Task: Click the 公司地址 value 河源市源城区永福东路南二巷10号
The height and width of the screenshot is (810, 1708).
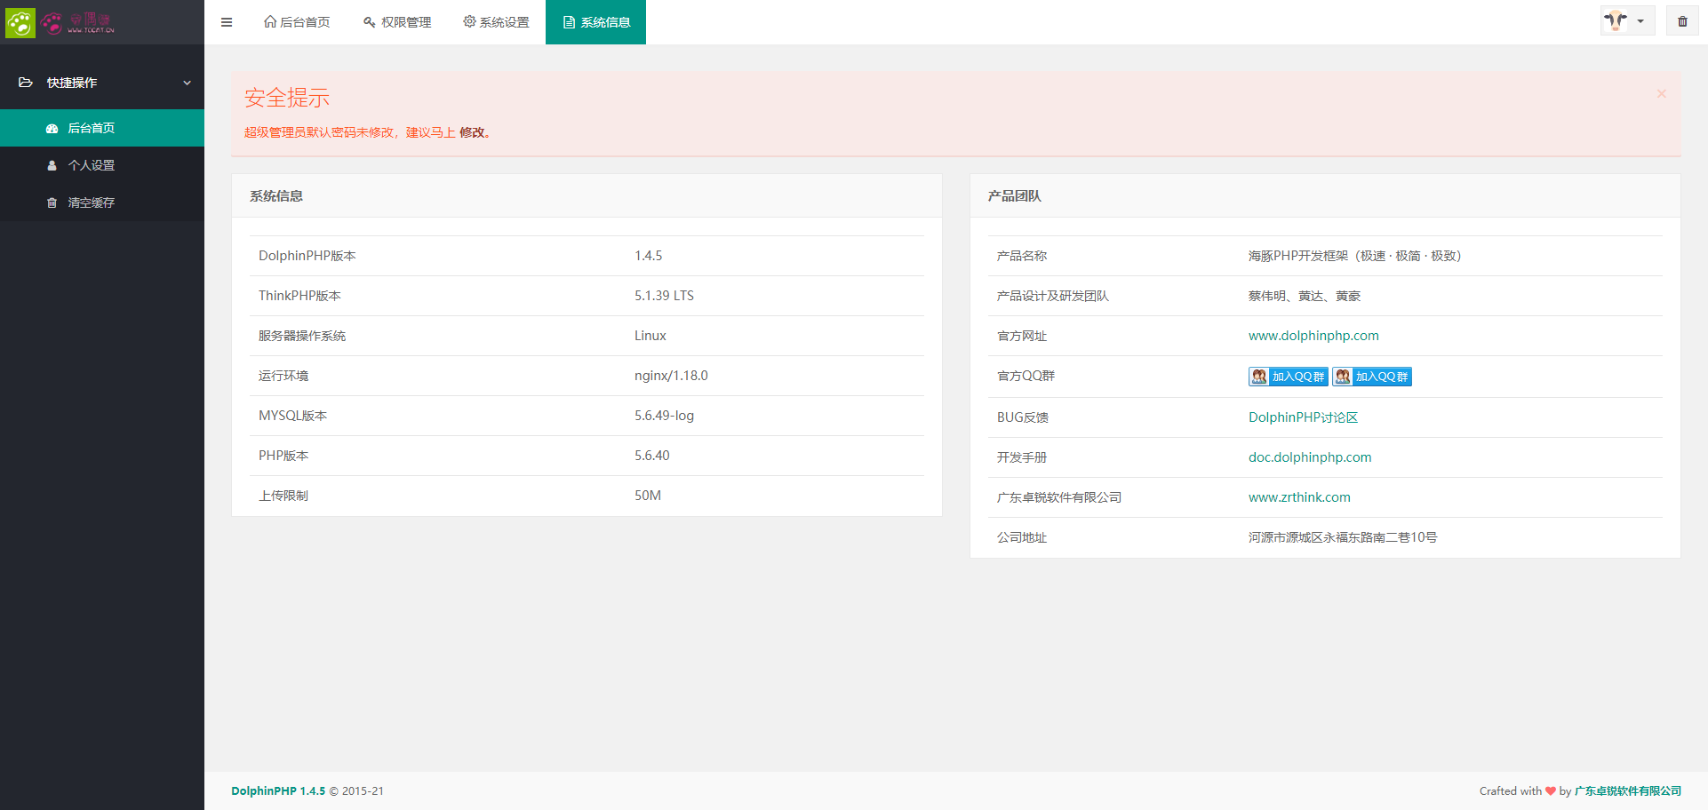Action: tap(1343, 537)
